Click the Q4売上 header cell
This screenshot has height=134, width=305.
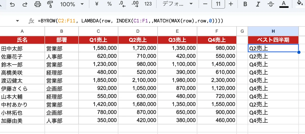(x=217, y=40)
